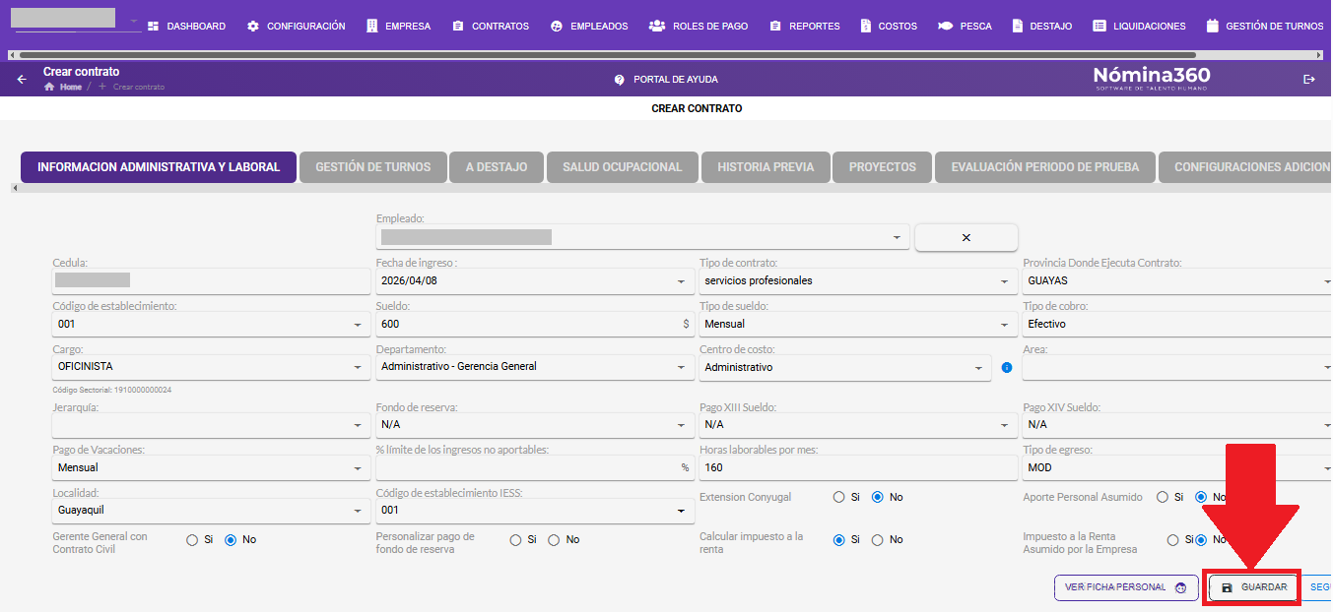The width and height of the screenshot is (1333, 612).
Task: Click the Reportes clipboard icon
Action: coord(775,27)
